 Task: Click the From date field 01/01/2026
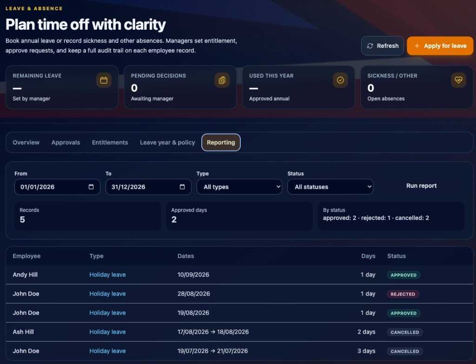(x=57, y=187)
